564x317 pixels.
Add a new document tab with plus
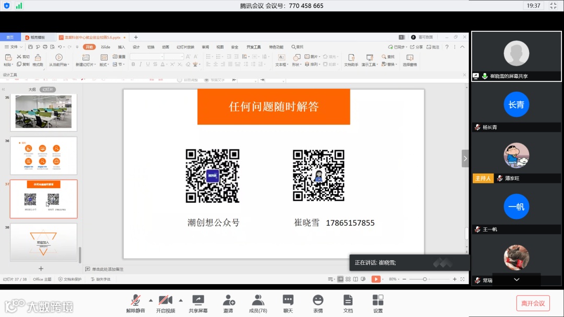tap(136, 38)
